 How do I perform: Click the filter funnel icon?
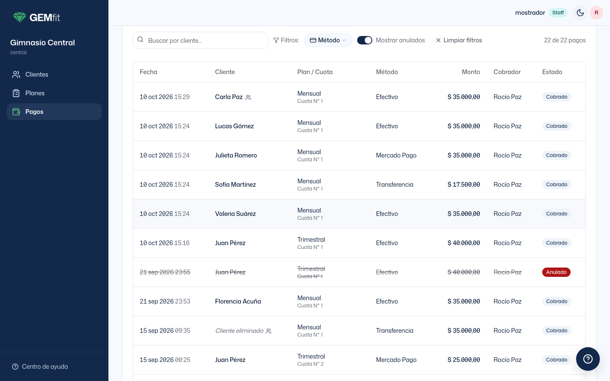276,40
